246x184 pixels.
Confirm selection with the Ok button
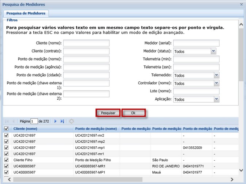pyautogui.click(x=133, y=113)
